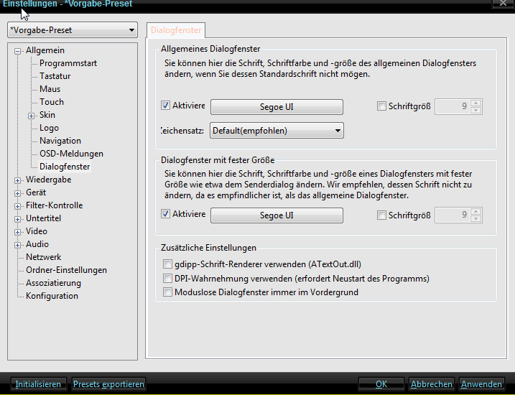
Task: Open the Vorgabe-Preset dropdown
Action: 72,30
